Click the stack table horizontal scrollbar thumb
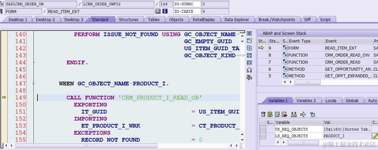 tap(307, 82)
